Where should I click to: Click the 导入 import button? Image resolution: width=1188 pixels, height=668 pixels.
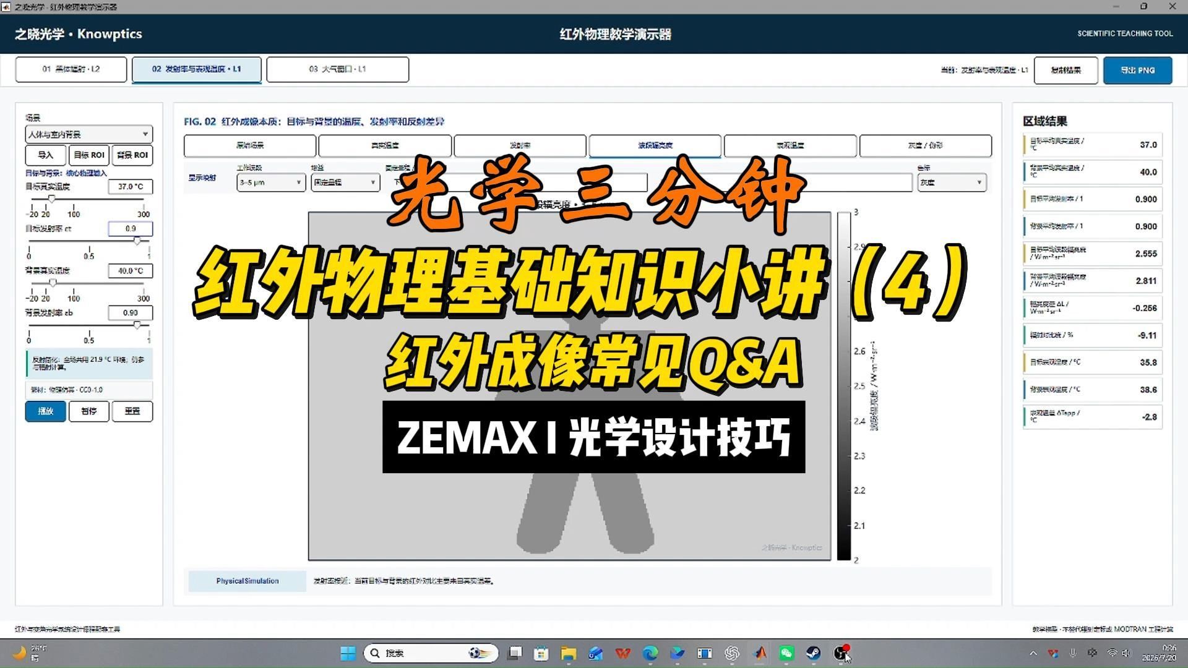point(46,155)
